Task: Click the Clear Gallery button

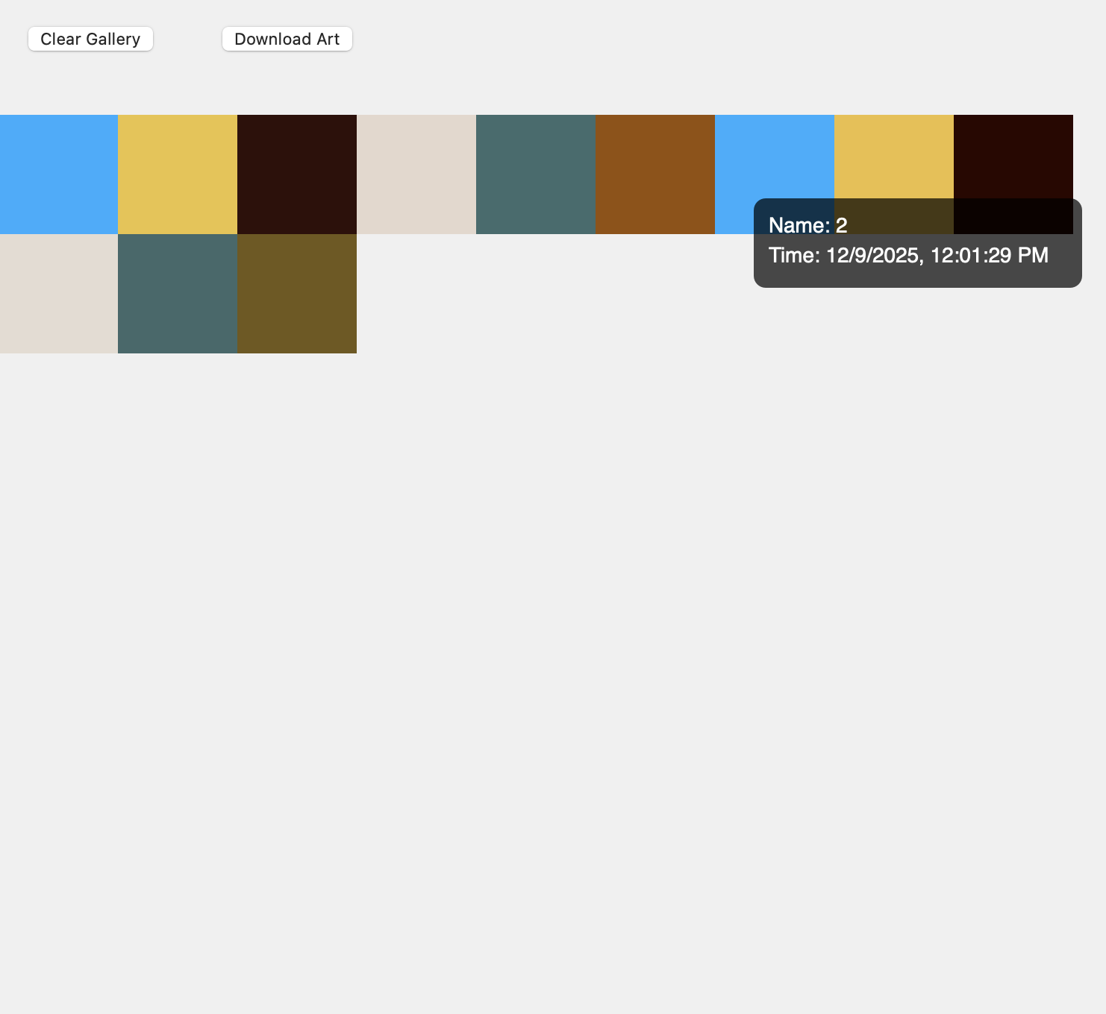Action: pyautogui.click(x=90, y=38)
